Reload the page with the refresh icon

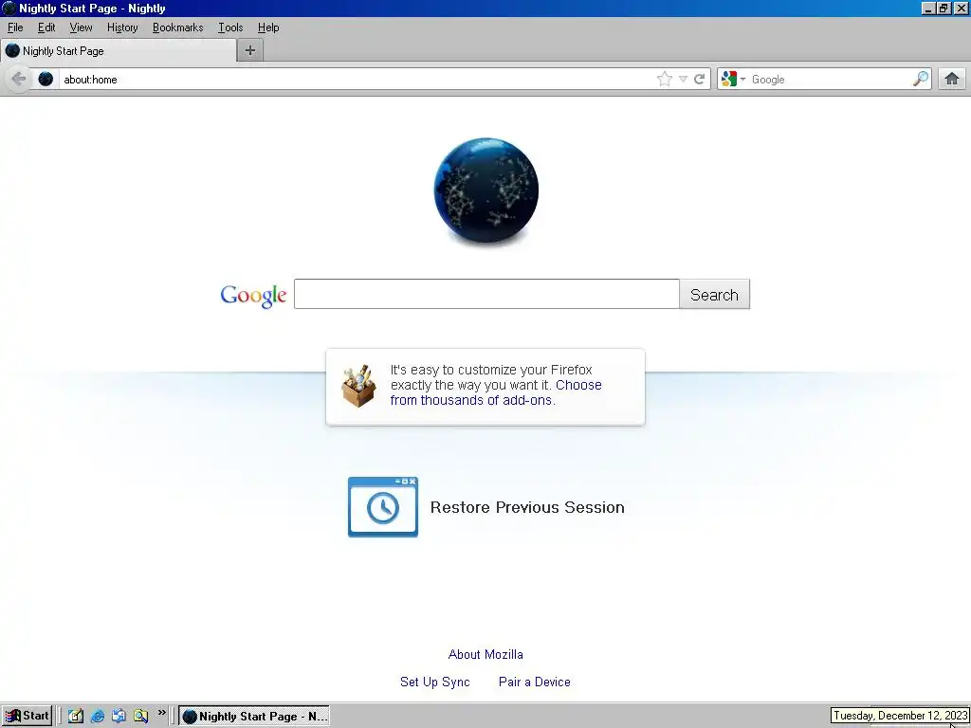point(700,80)
